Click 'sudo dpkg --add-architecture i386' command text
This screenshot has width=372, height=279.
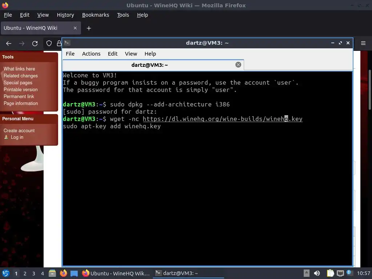coord(170,104)
